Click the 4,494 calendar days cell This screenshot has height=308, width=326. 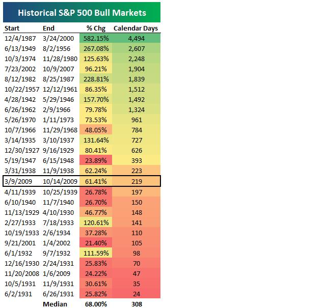click(x=135, y=38)
